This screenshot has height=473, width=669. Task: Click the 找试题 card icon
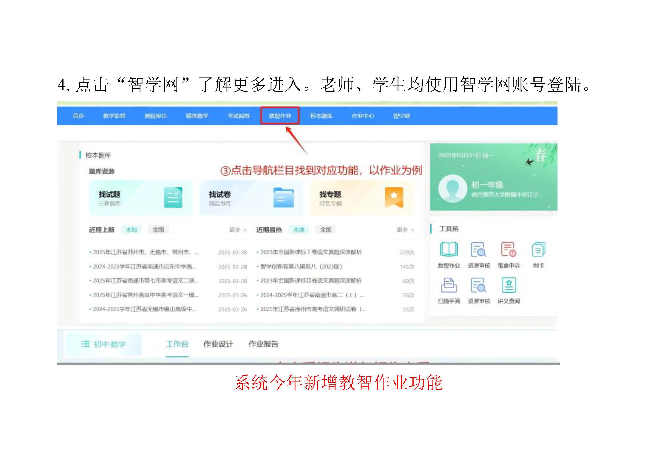click(x=173, y=198)
